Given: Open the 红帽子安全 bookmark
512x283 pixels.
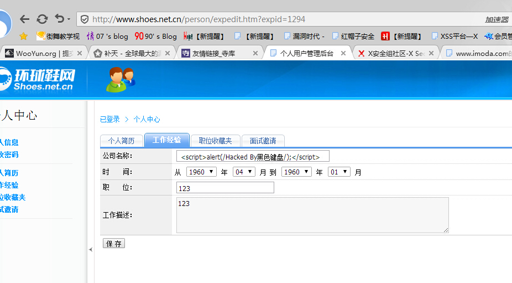Looking at the screenshot, I should (x=353, y=36).
